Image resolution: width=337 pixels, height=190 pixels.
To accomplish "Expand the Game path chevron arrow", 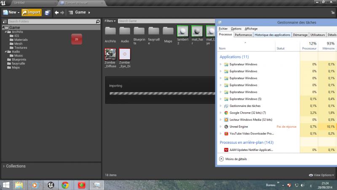I will [x=89, y=13].
